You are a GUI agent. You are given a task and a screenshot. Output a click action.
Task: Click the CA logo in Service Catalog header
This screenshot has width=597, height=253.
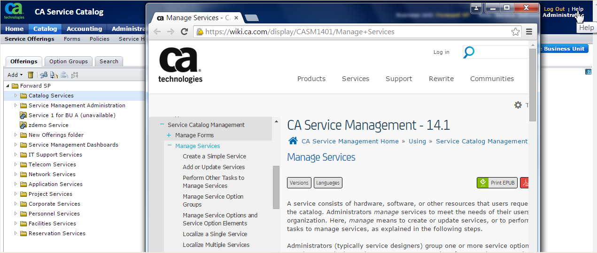(14, 12)
